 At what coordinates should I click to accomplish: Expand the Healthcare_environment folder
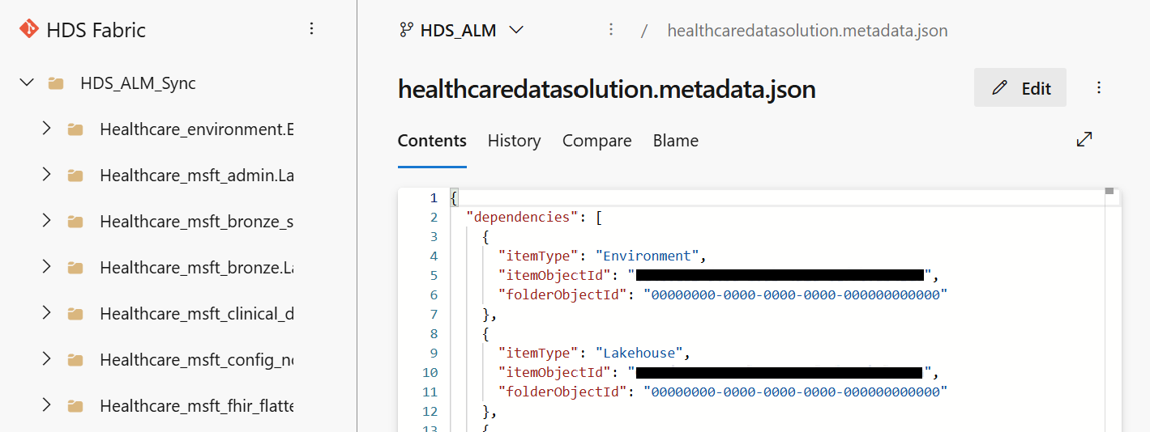point(46,129)
